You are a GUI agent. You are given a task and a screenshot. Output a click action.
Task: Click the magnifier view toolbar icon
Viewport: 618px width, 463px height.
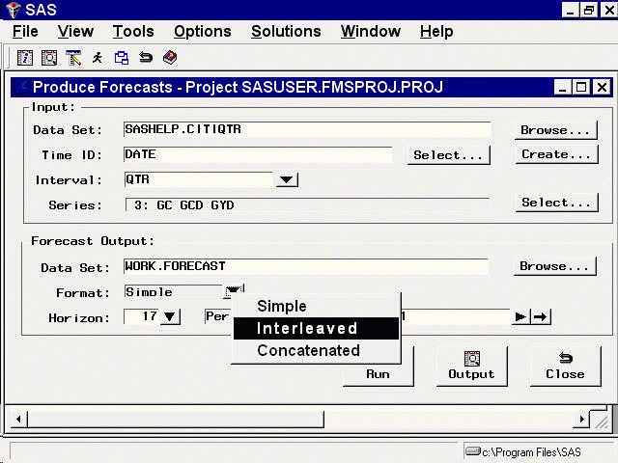pyautogui.click(x=48, y=58)
